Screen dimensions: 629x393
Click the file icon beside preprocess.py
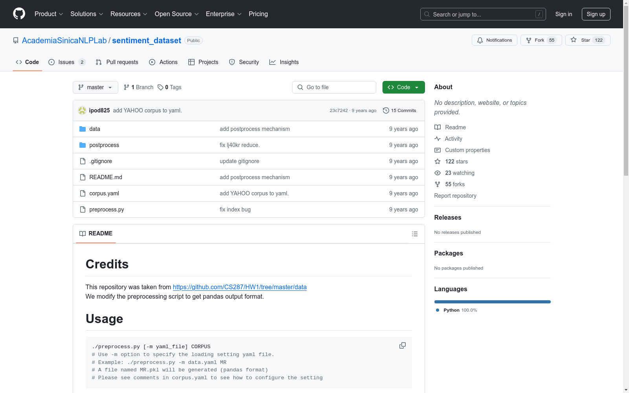83,209
